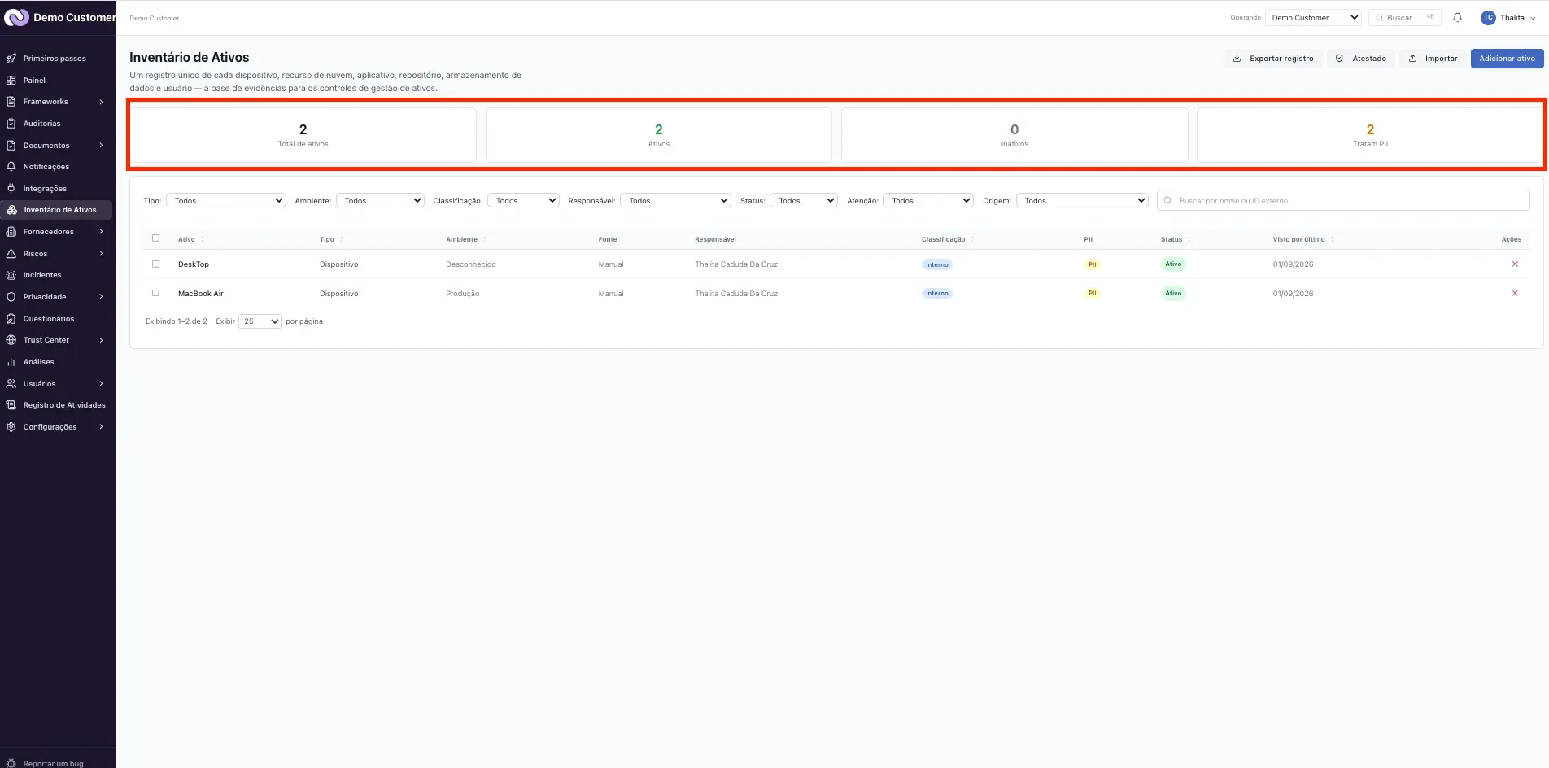Click the Atestado button
This screenshot has width=1549, height=768.
1361,59
